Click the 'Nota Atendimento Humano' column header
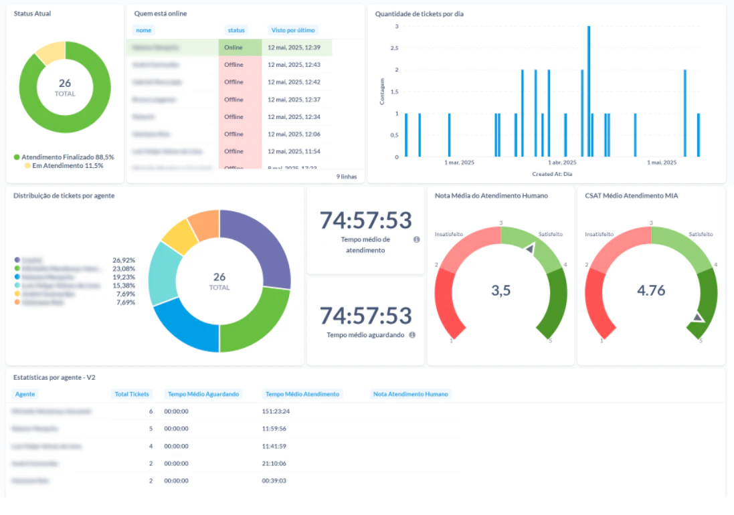The image size is (734, 515). pos(409,394)
